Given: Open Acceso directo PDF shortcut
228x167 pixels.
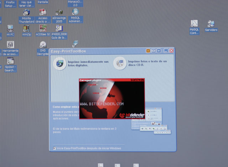Looking at the screenshot, I should [43, 13].
